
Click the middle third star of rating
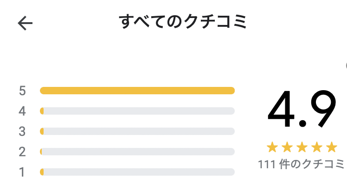[302, 147]
